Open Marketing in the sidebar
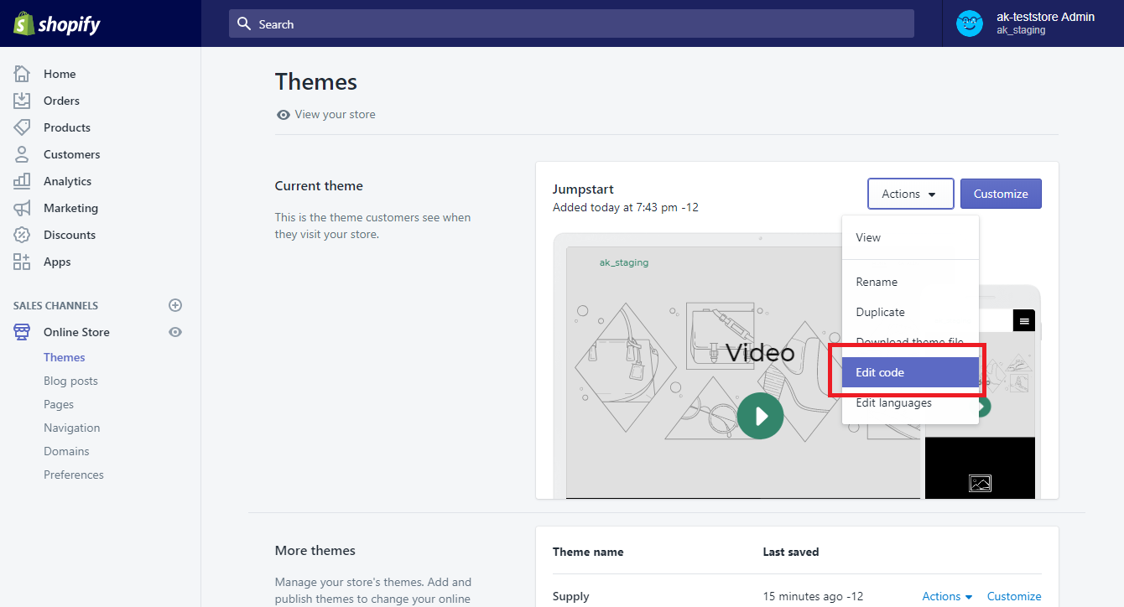Image resolution: width=1124 pixels, height=607 pixels. [x=70, y=208]
